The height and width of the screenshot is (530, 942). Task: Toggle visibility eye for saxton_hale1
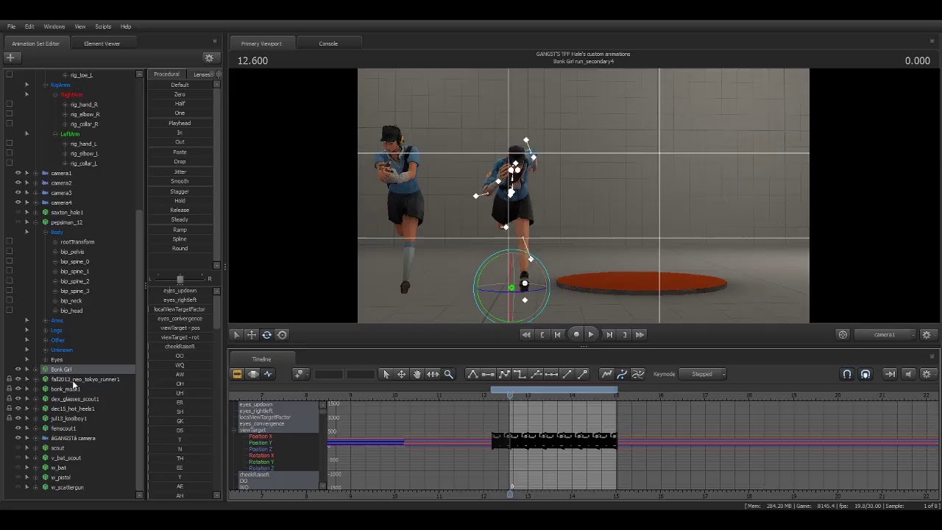pyautogui.click(x=18, y=212)
